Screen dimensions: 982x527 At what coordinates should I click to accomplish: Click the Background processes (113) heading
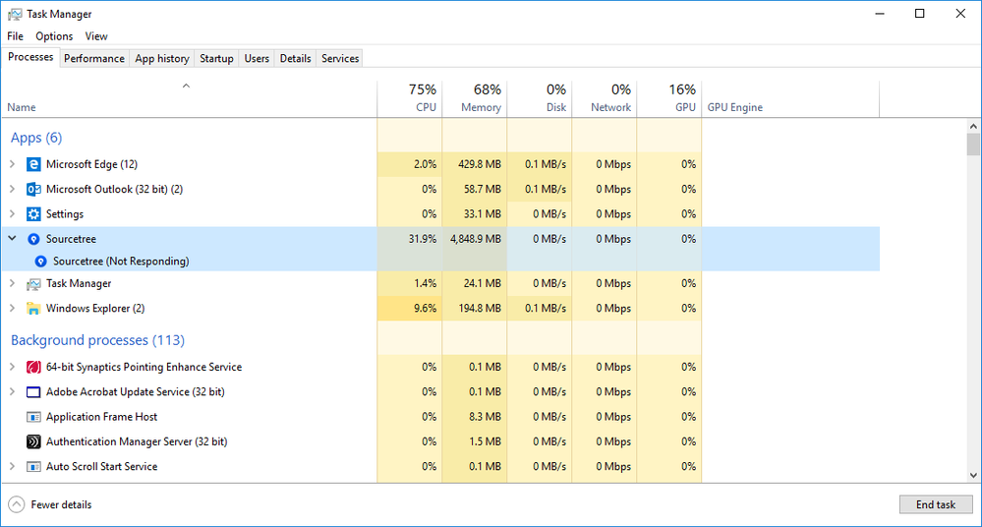pyautogui.click(x=97, y=340)
